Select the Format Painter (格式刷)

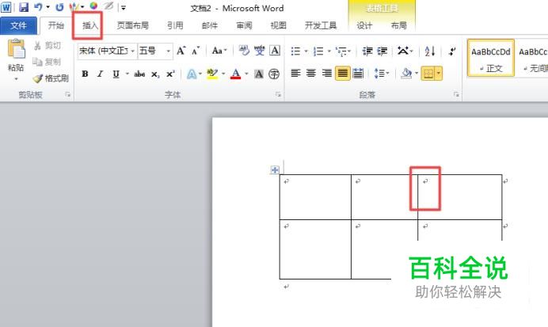coord(51,78)
